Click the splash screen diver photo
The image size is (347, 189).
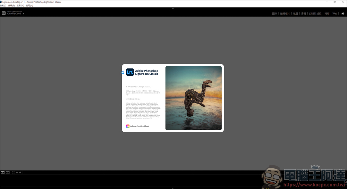193,98
